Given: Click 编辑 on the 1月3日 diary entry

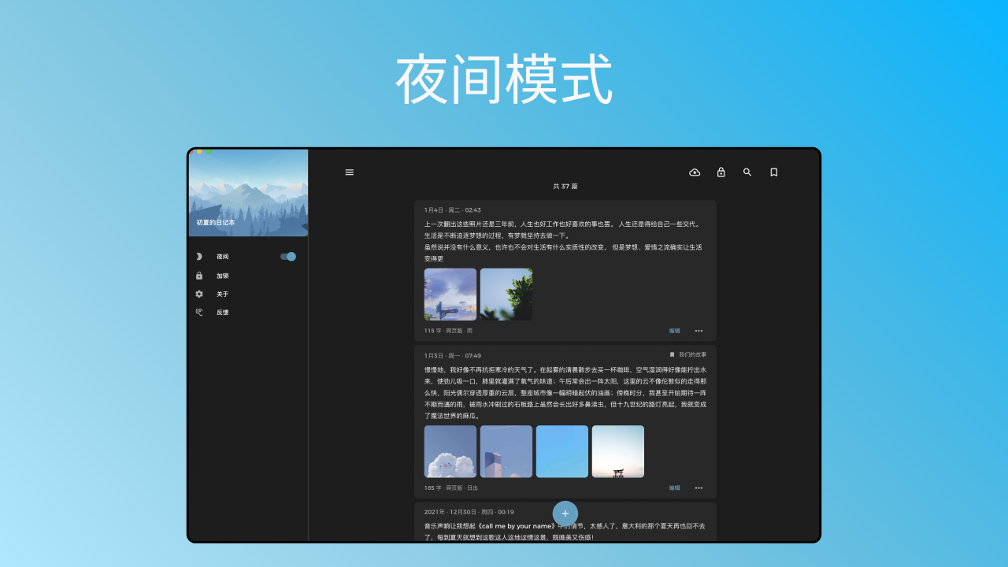Looking at the screenshot, I should click(675, 487).
